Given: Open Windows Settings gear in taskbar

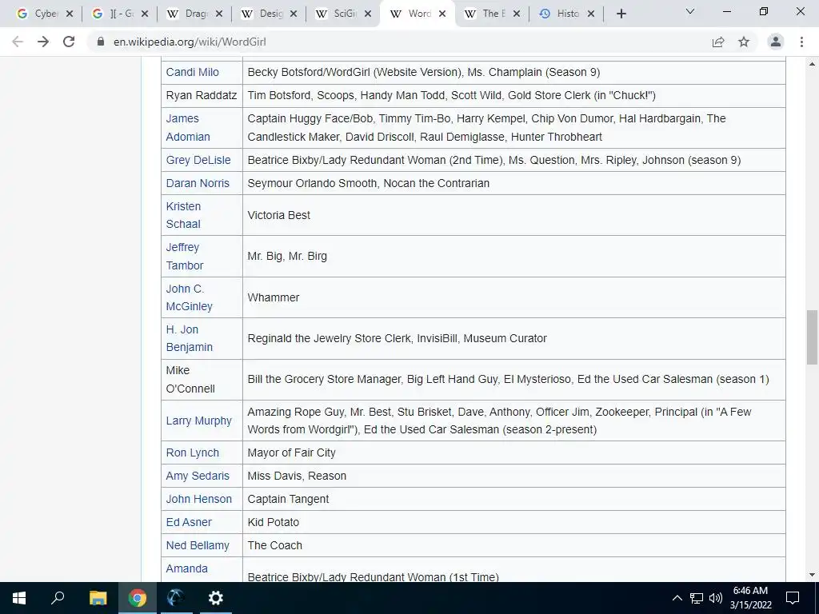Looking at the screenshot, I should (215, 598).
